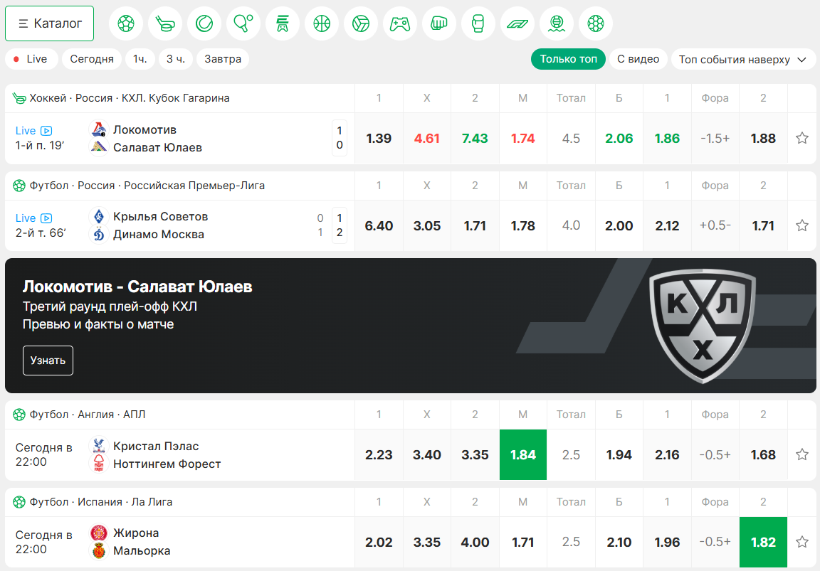Choose the volleyball sport icon

point(361,23)
